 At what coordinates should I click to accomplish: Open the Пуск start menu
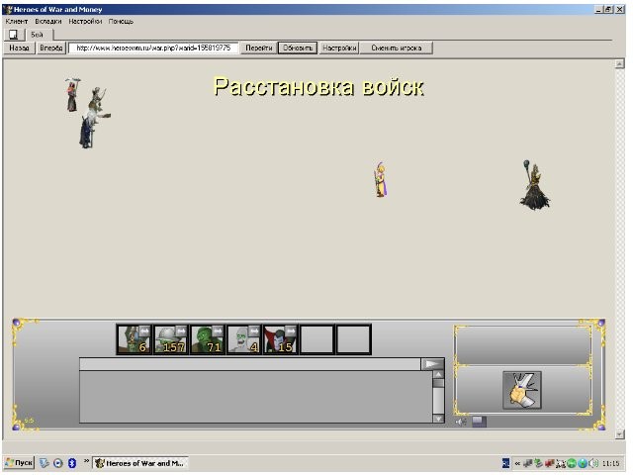tap(19, 463)
